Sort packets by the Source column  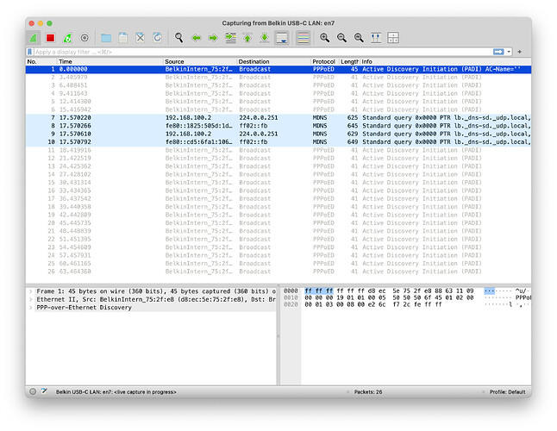click(175, 62)
